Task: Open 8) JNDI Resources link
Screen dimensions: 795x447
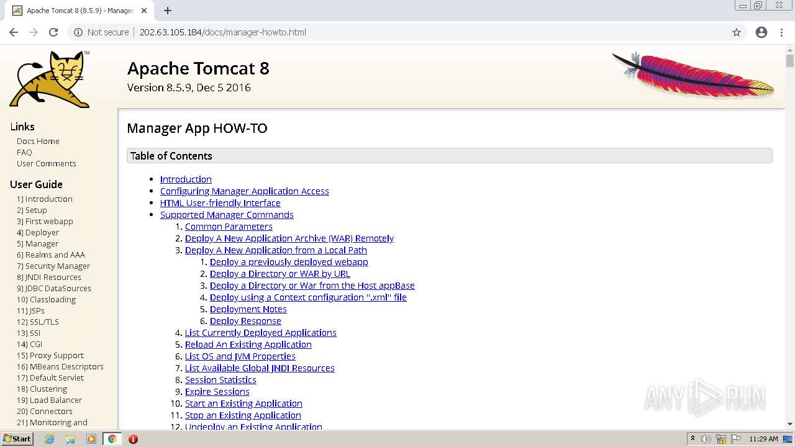Action: click(x=49, y=277)
